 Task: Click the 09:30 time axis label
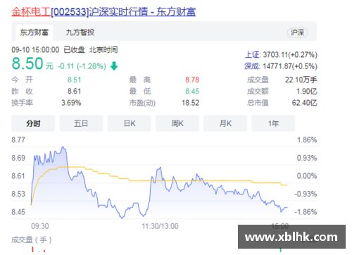[x=40, y=226]
